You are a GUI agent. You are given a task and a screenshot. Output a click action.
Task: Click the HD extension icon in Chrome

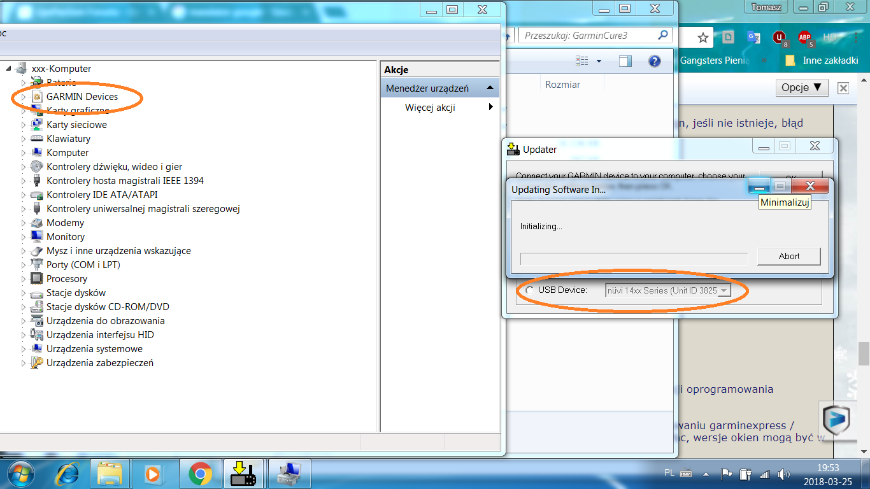[830, 38]
